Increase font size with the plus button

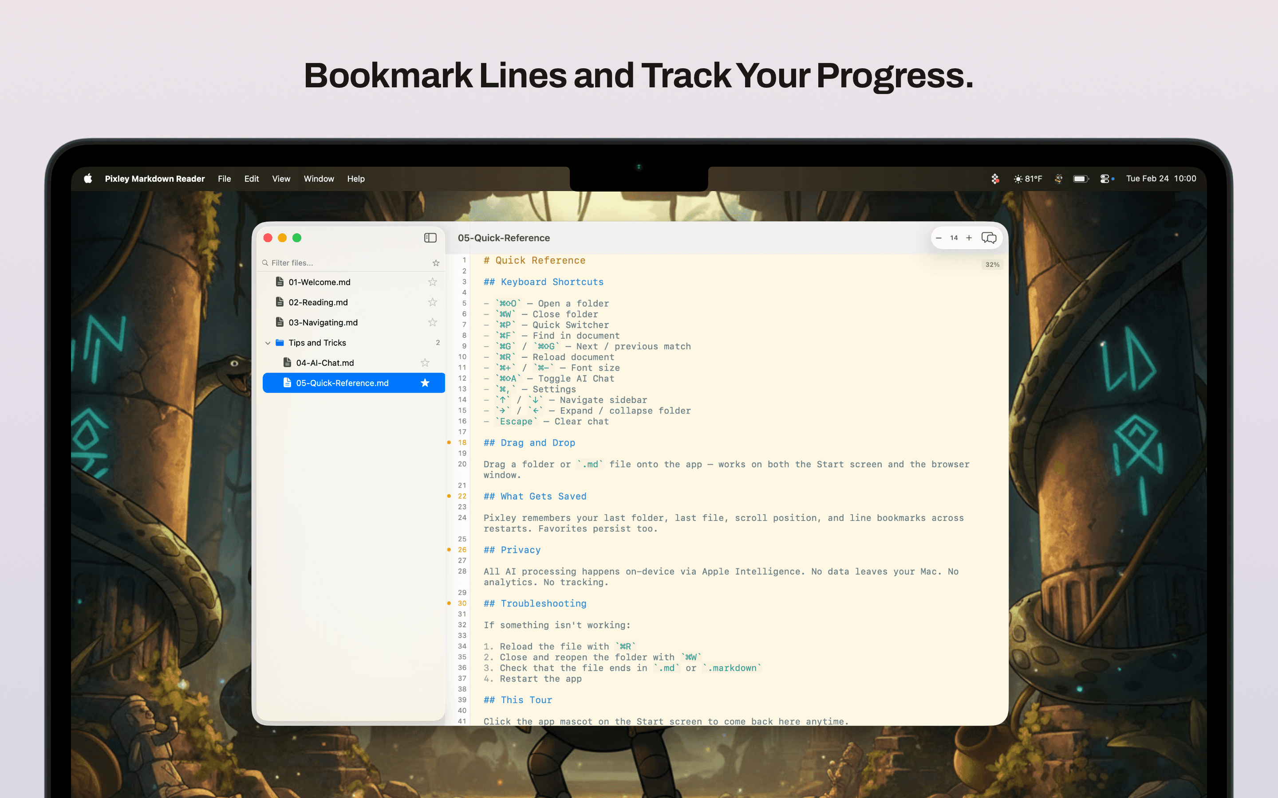coord(969,238)
